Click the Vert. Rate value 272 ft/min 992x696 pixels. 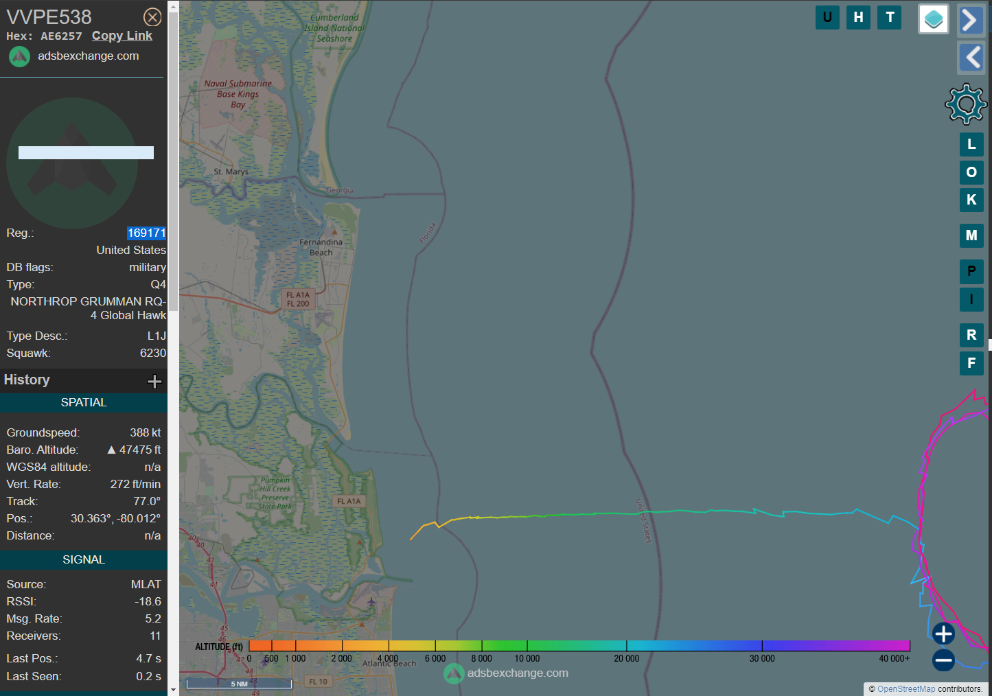(135, 485)
